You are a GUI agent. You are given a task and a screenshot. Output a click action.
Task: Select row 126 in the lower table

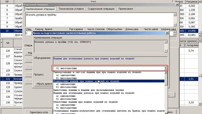click(x=8, y=51)
